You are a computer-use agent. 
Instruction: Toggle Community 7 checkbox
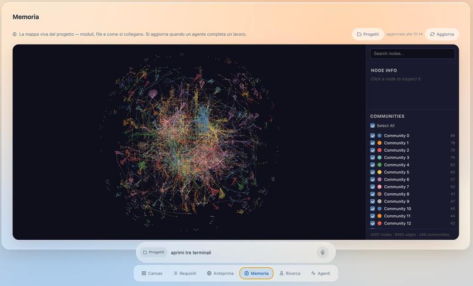tap(373, 187)
